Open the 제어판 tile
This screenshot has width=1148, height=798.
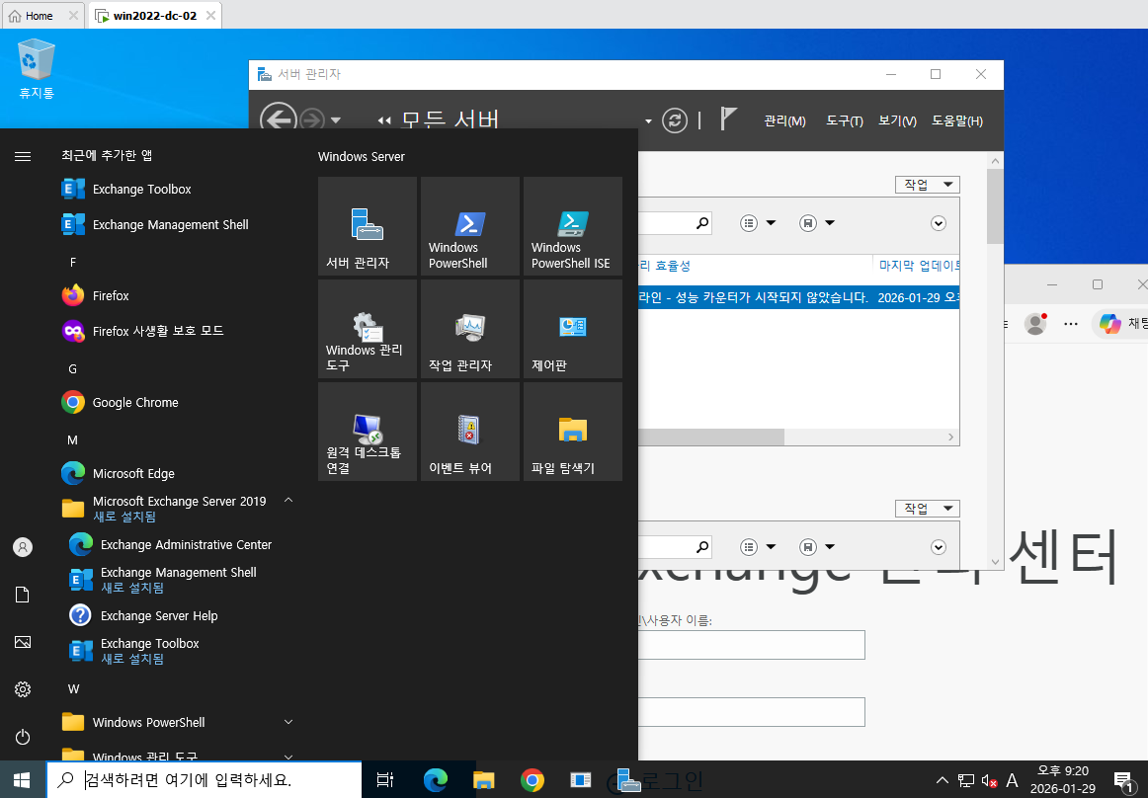[573, 329]
